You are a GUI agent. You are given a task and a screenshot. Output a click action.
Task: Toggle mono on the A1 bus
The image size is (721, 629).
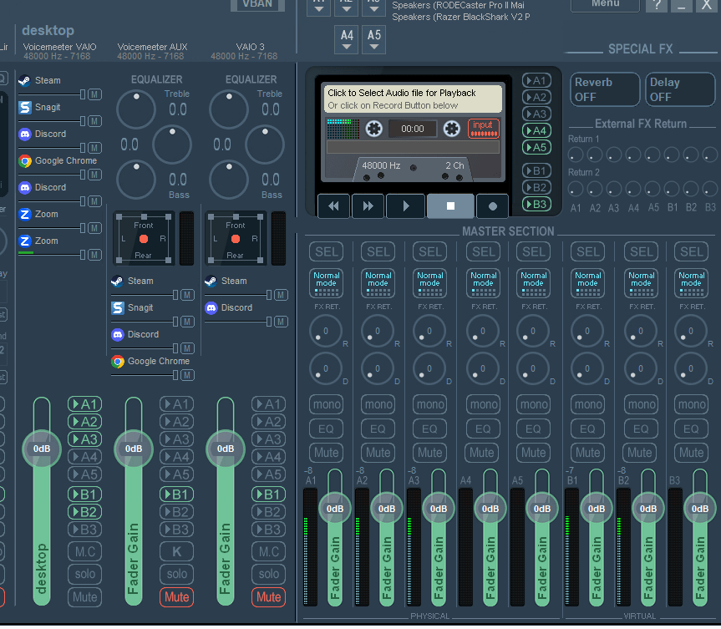coord(327,404)
